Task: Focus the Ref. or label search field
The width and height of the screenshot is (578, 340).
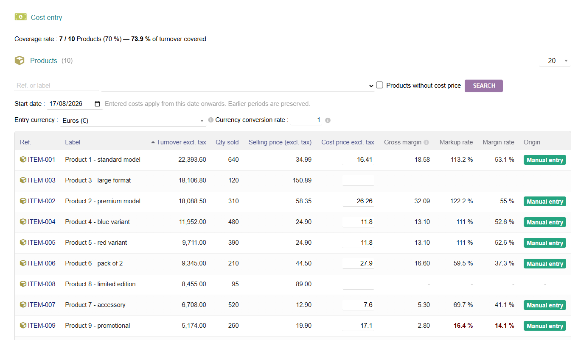Action: click(57, 86)
